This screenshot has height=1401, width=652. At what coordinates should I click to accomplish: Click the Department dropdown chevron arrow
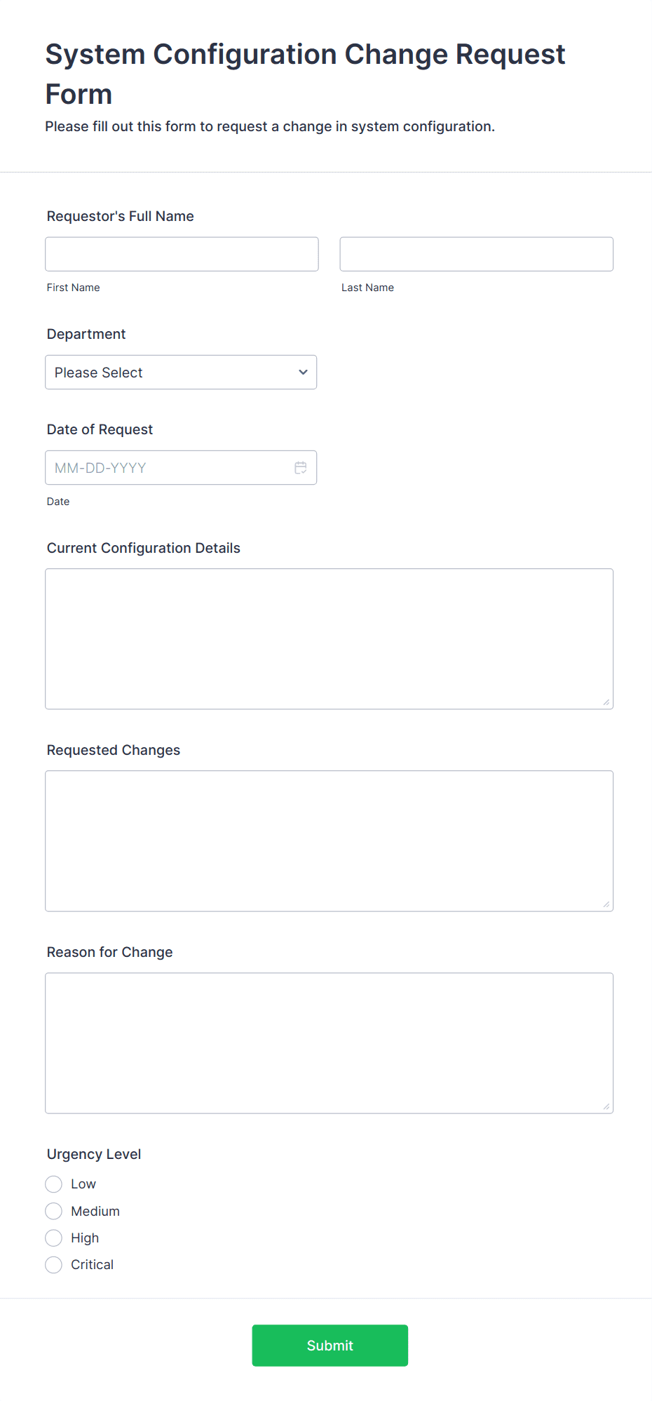(x=303, y=373)
